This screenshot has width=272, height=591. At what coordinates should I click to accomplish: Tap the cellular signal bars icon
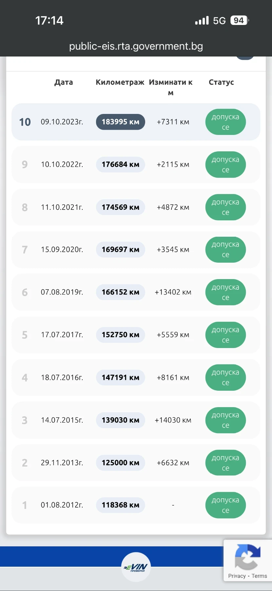[202, 21]
